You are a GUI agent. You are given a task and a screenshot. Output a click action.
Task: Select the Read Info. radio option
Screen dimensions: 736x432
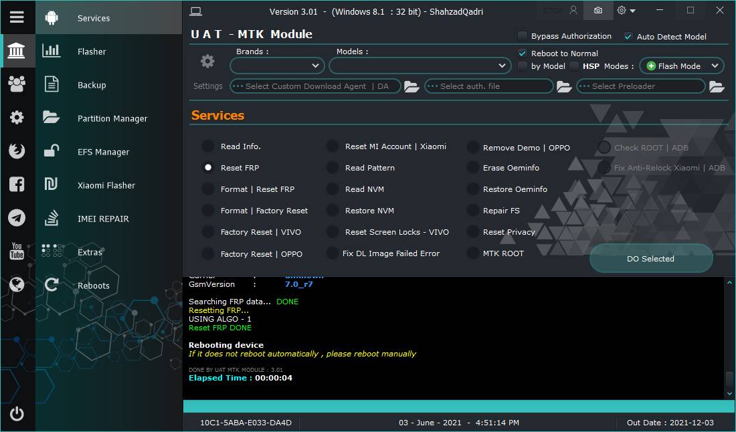209,146
